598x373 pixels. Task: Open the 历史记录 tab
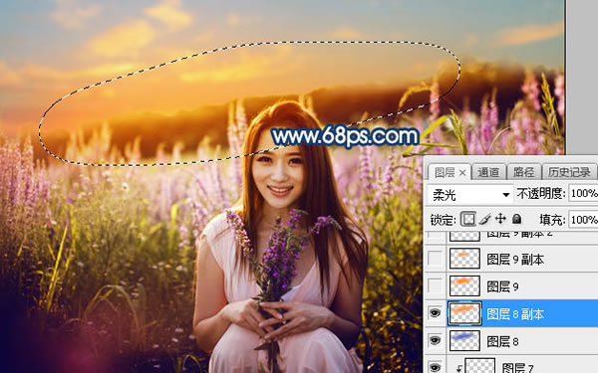tap(569, 172)
